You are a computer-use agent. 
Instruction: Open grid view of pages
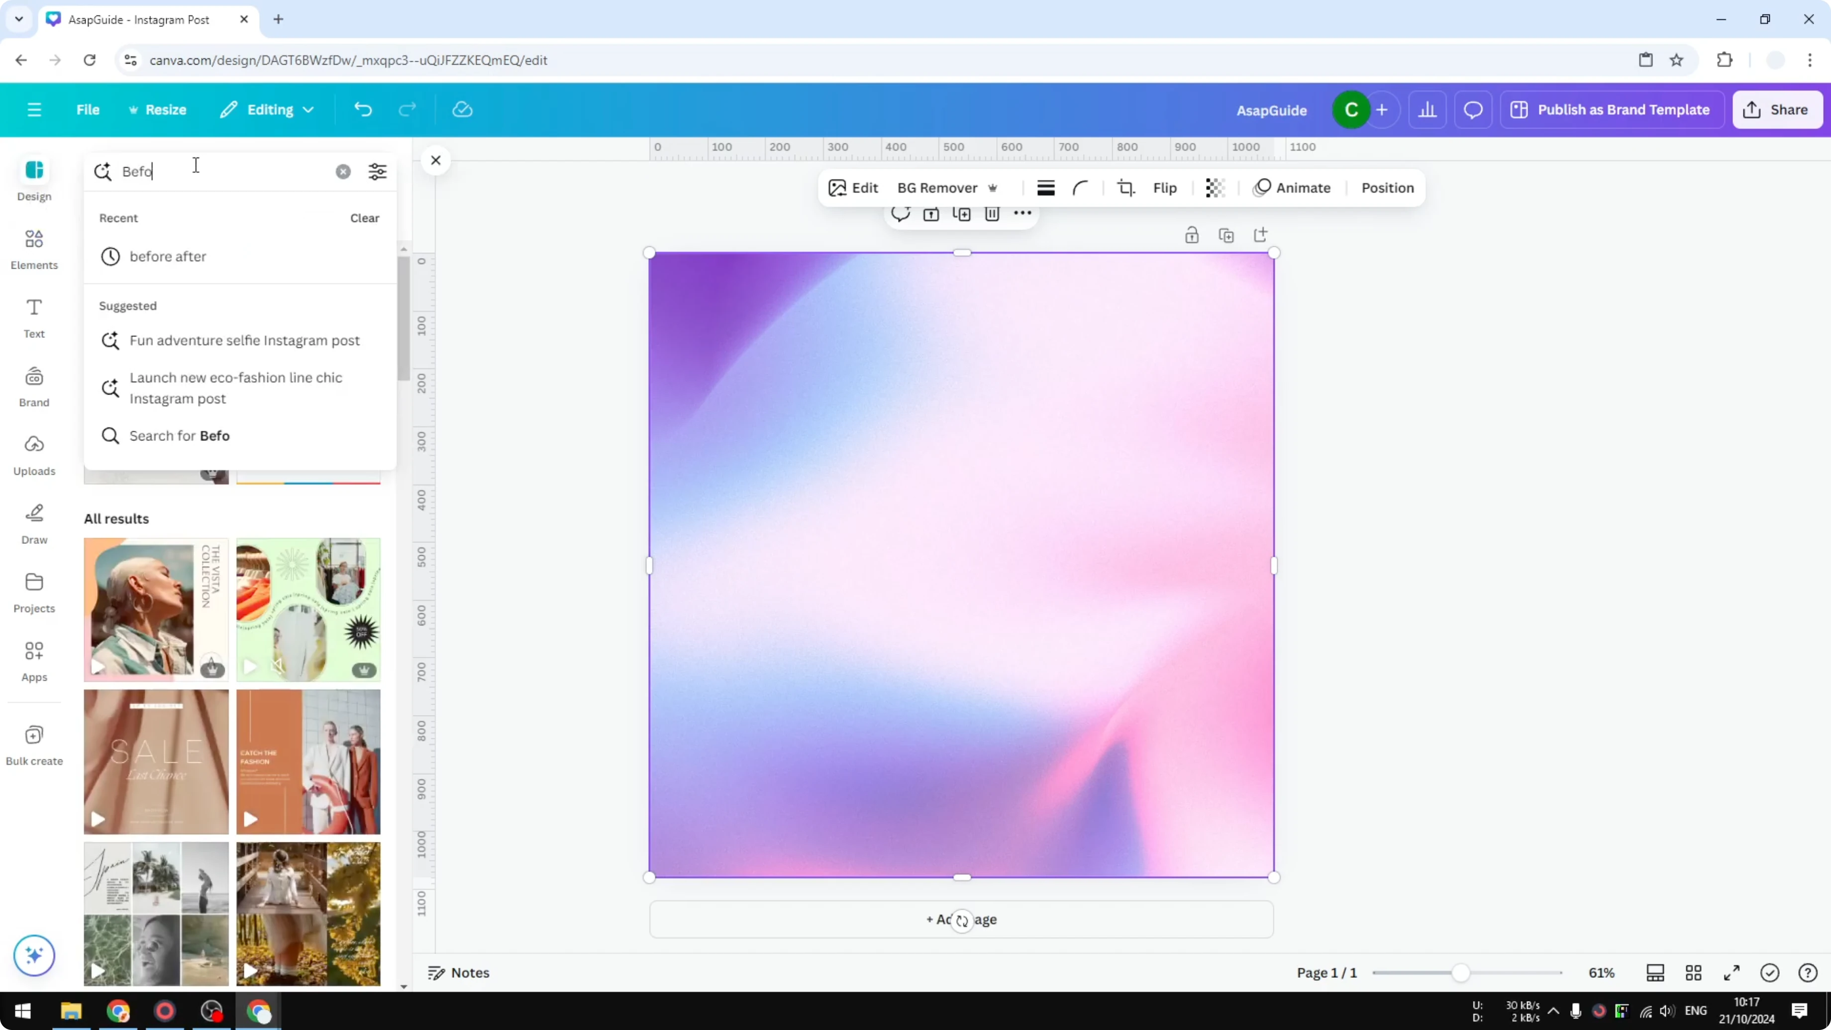click(1694, 972)
